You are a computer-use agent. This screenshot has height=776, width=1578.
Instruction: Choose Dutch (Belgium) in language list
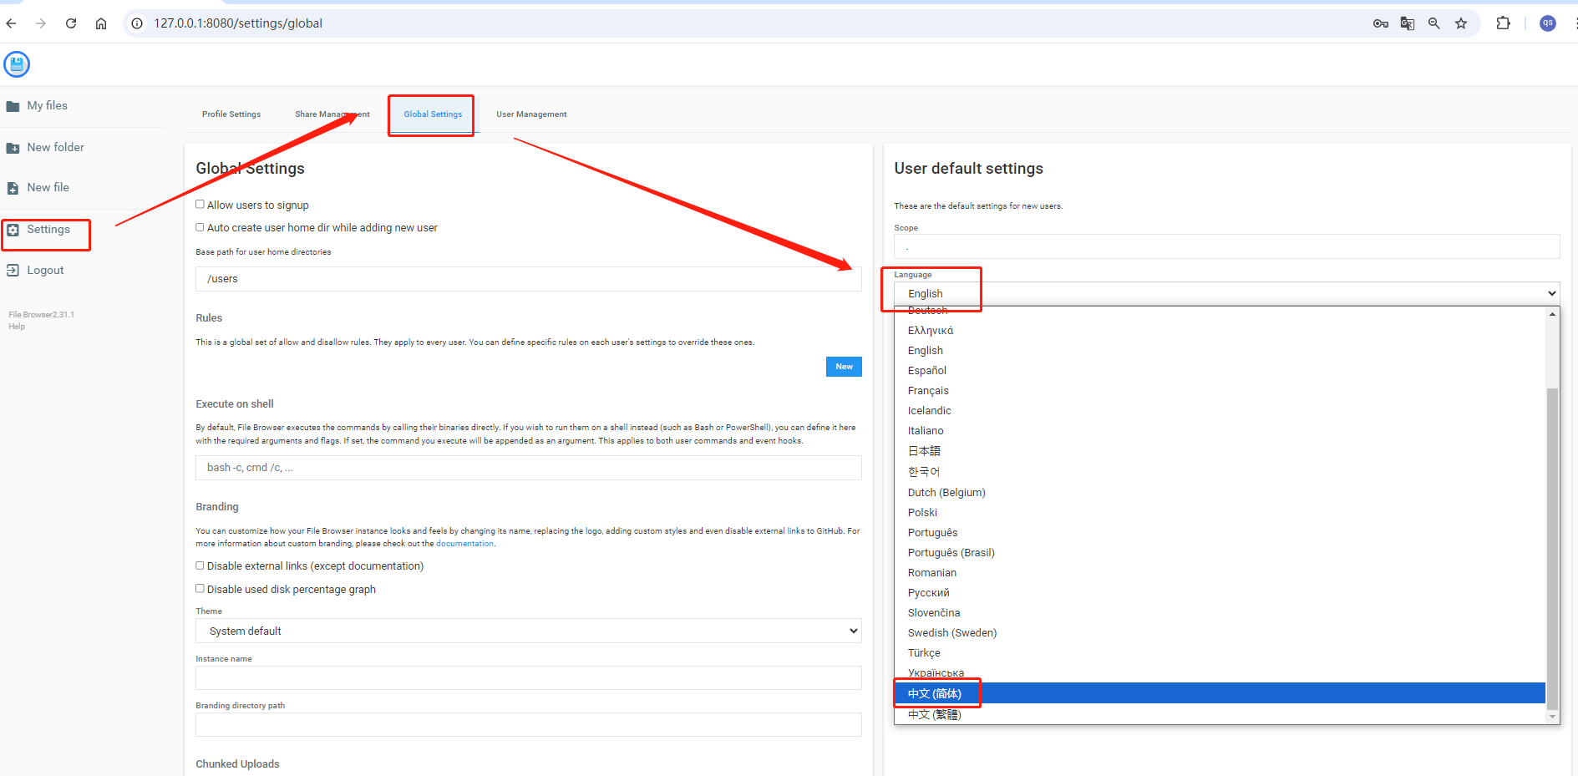1220,493
